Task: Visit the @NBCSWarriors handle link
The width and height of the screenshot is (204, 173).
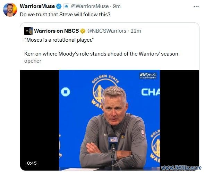Action: [107, 31]
